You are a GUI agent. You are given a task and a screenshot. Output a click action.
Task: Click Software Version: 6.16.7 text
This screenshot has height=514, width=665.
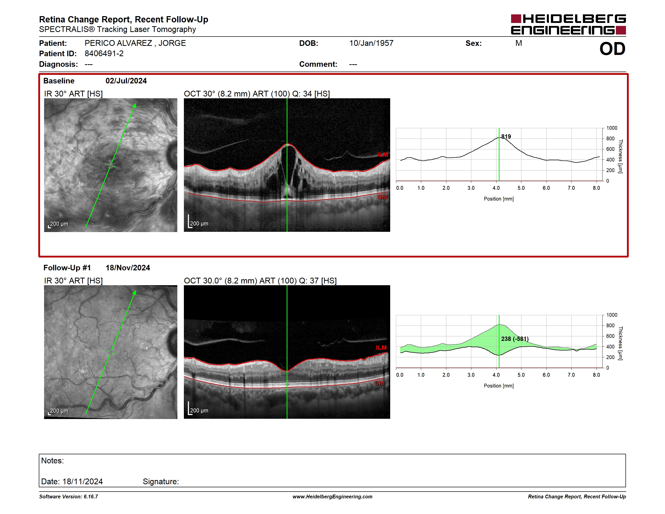pyautogui.click(x=69, y=497)
